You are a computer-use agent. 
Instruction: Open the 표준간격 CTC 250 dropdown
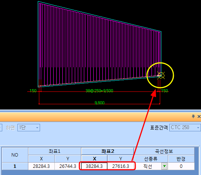pos(185,127)
